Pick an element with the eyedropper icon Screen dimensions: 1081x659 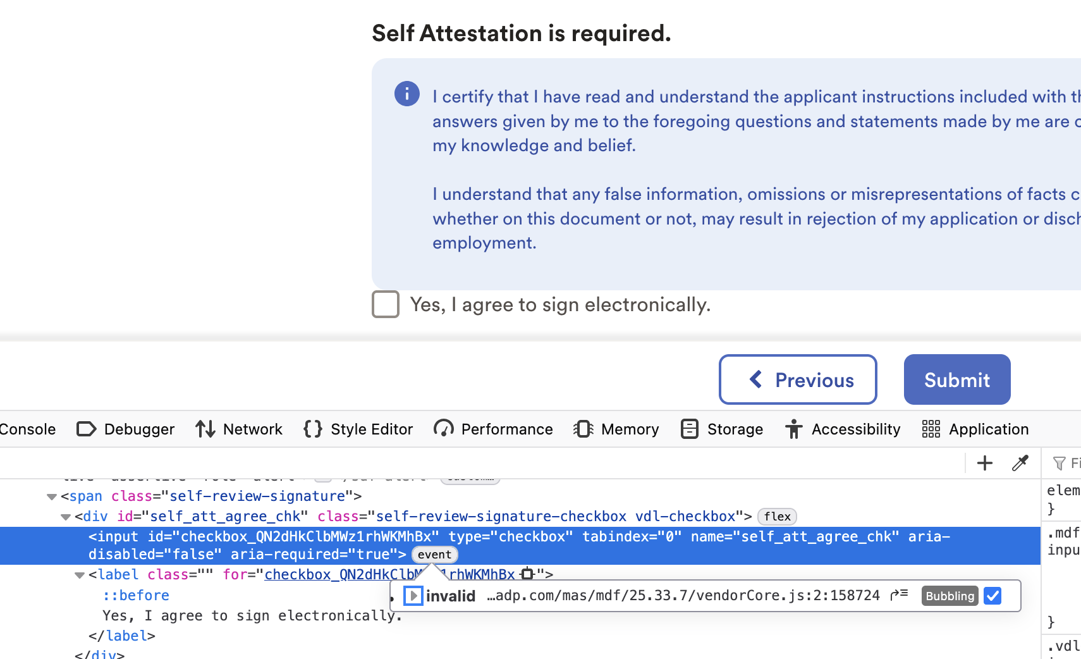pos(1020,463)
